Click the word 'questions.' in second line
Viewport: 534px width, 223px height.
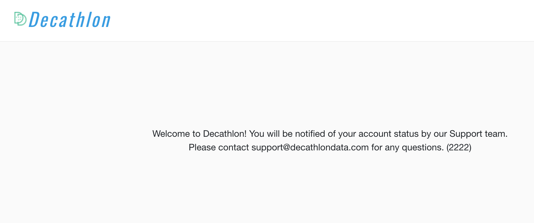point(423,148)
